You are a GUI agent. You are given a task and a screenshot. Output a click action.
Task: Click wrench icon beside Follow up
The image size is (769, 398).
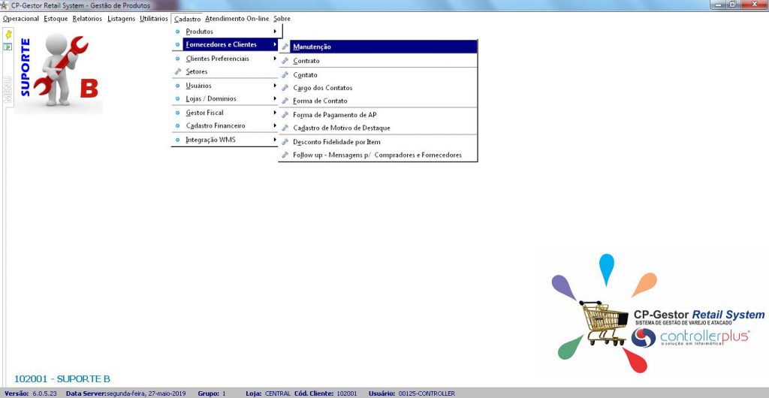coord(285,155)
